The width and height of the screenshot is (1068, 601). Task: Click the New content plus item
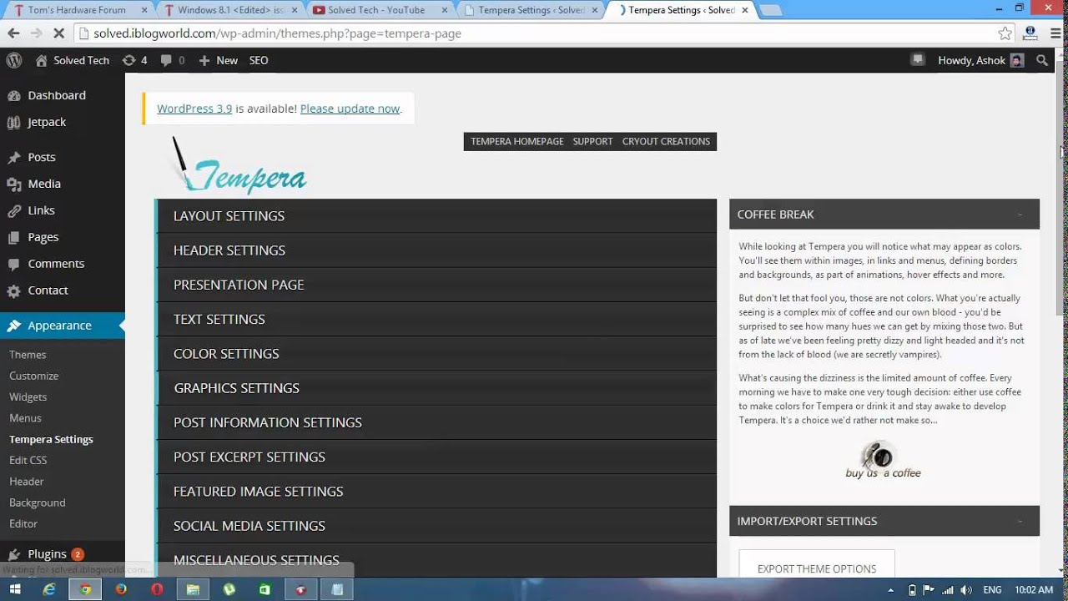(x=218, y=60)
